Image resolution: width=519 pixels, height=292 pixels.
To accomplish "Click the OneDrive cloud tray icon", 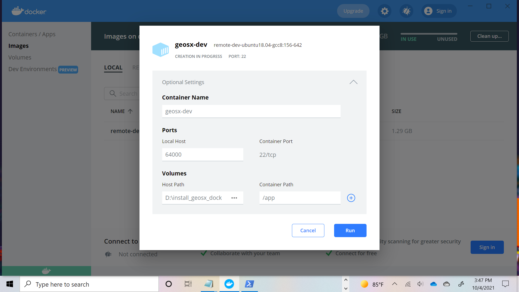I will [x=433, y=284].
